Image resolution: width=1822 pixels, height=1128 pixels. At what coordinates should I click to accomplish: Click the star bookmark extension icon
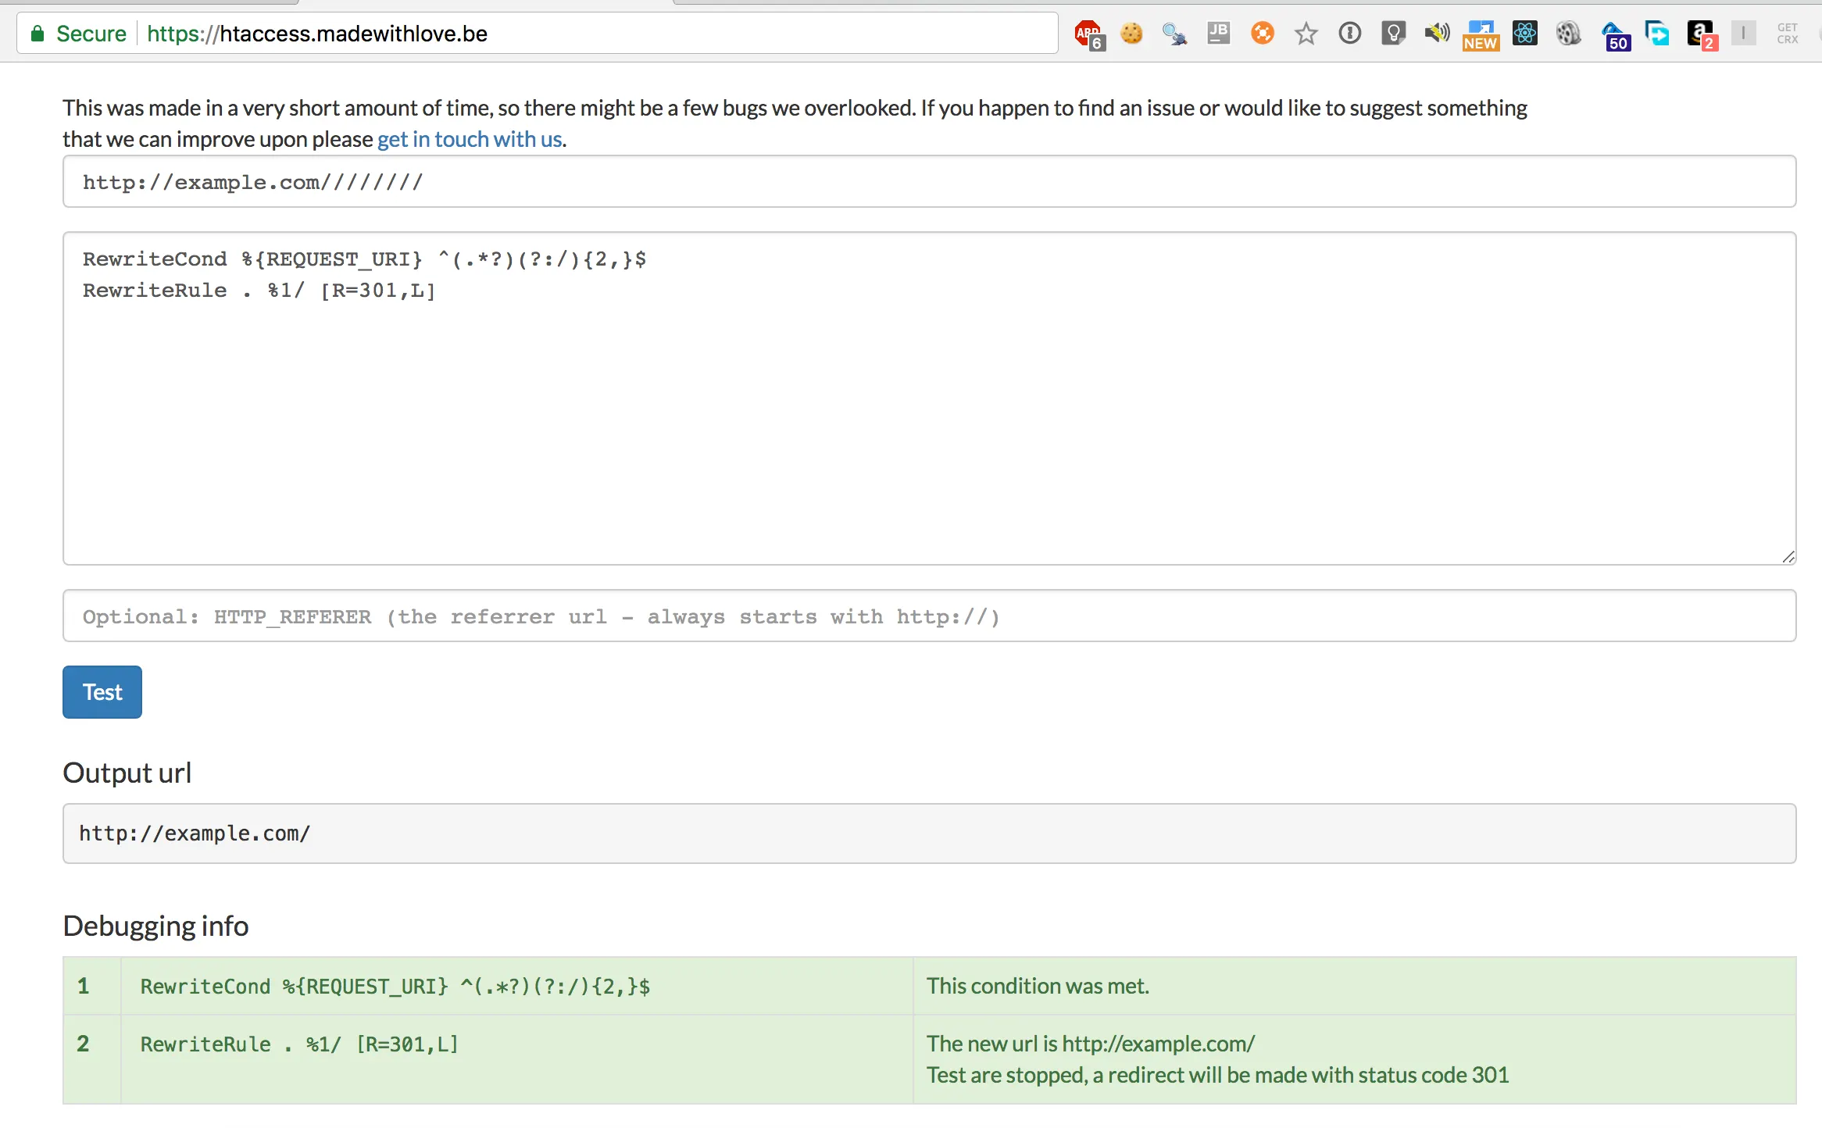coord(1306,34)
